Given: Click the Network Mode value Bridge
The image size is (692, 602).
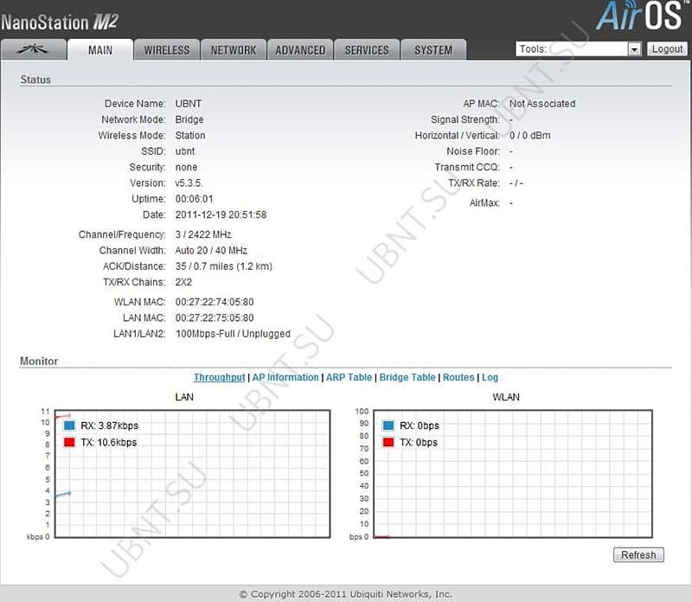Looking at the screenshot, I should pyautogui.click(x=189, y=119).
